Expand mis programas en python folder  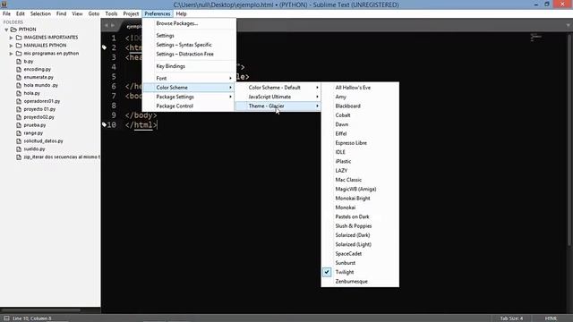pos(11,54)
